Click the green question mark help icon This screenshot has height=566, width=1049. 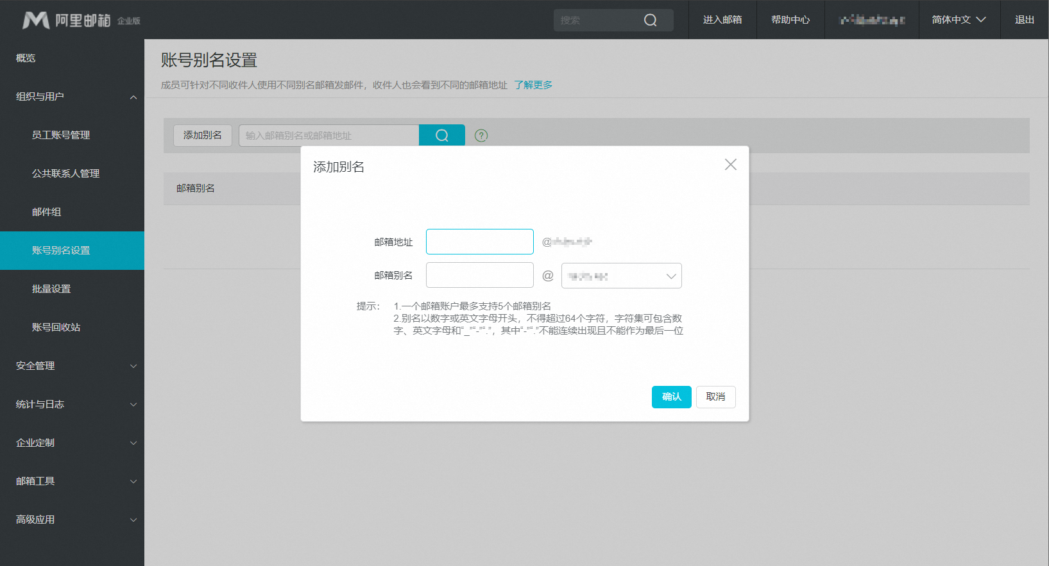[481, 135]
